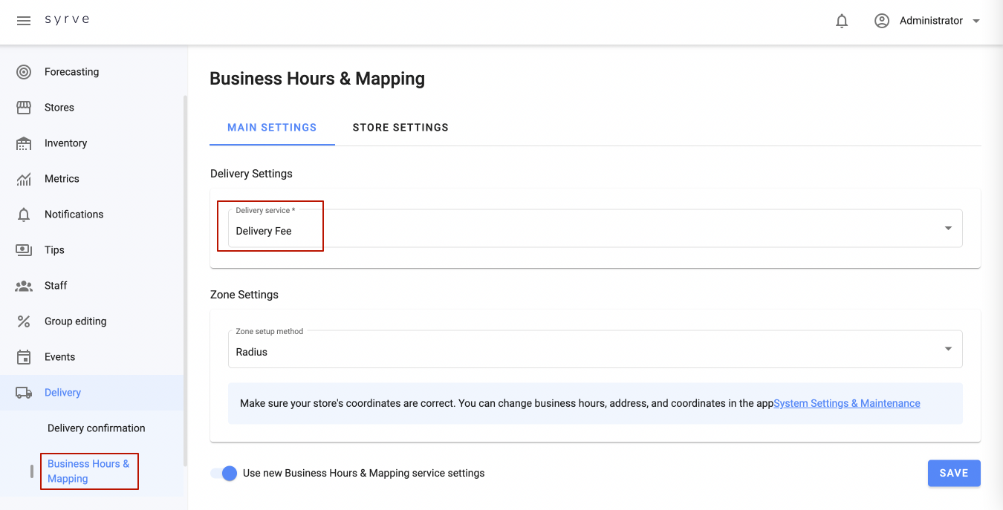Select the Main Settings tab
Image resolution: width=1003 pixels, height=510 pixels.
coord(272,128)
